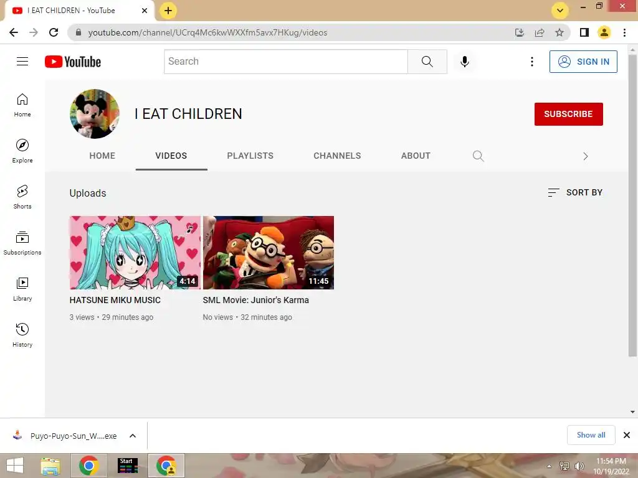
Task: Click the Uploads heading
Action: click(88, 193)
